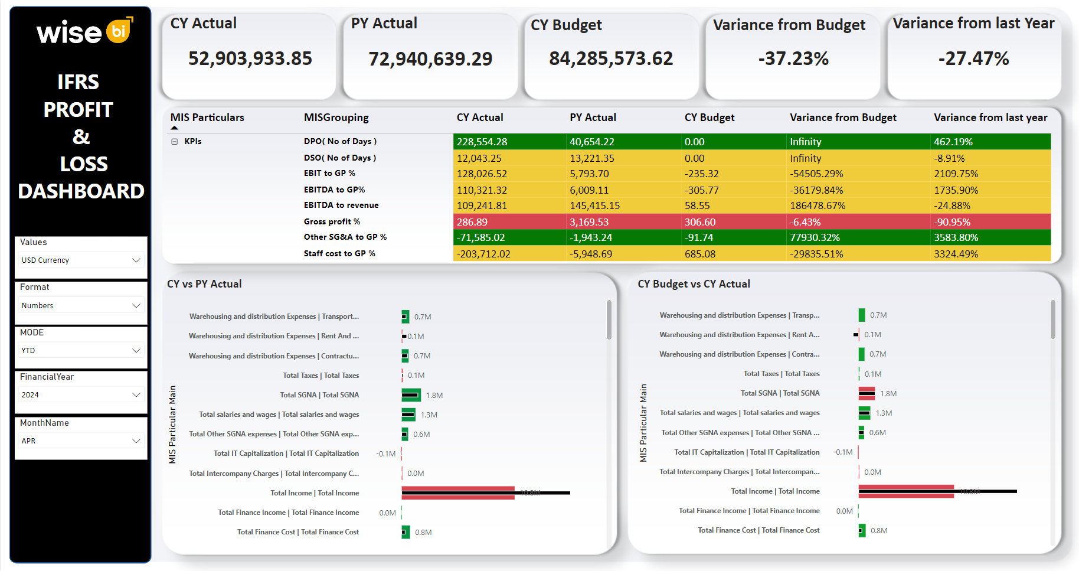Click Total Finance Income label in CY vs PY chart

click(289, 513)
